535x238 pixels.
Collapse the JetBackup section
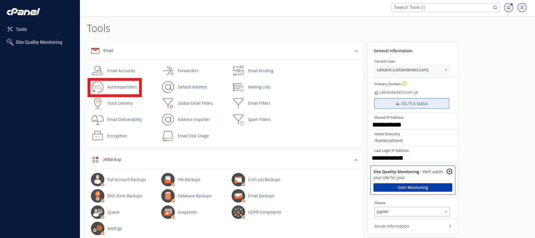click(x=356, y=160)
